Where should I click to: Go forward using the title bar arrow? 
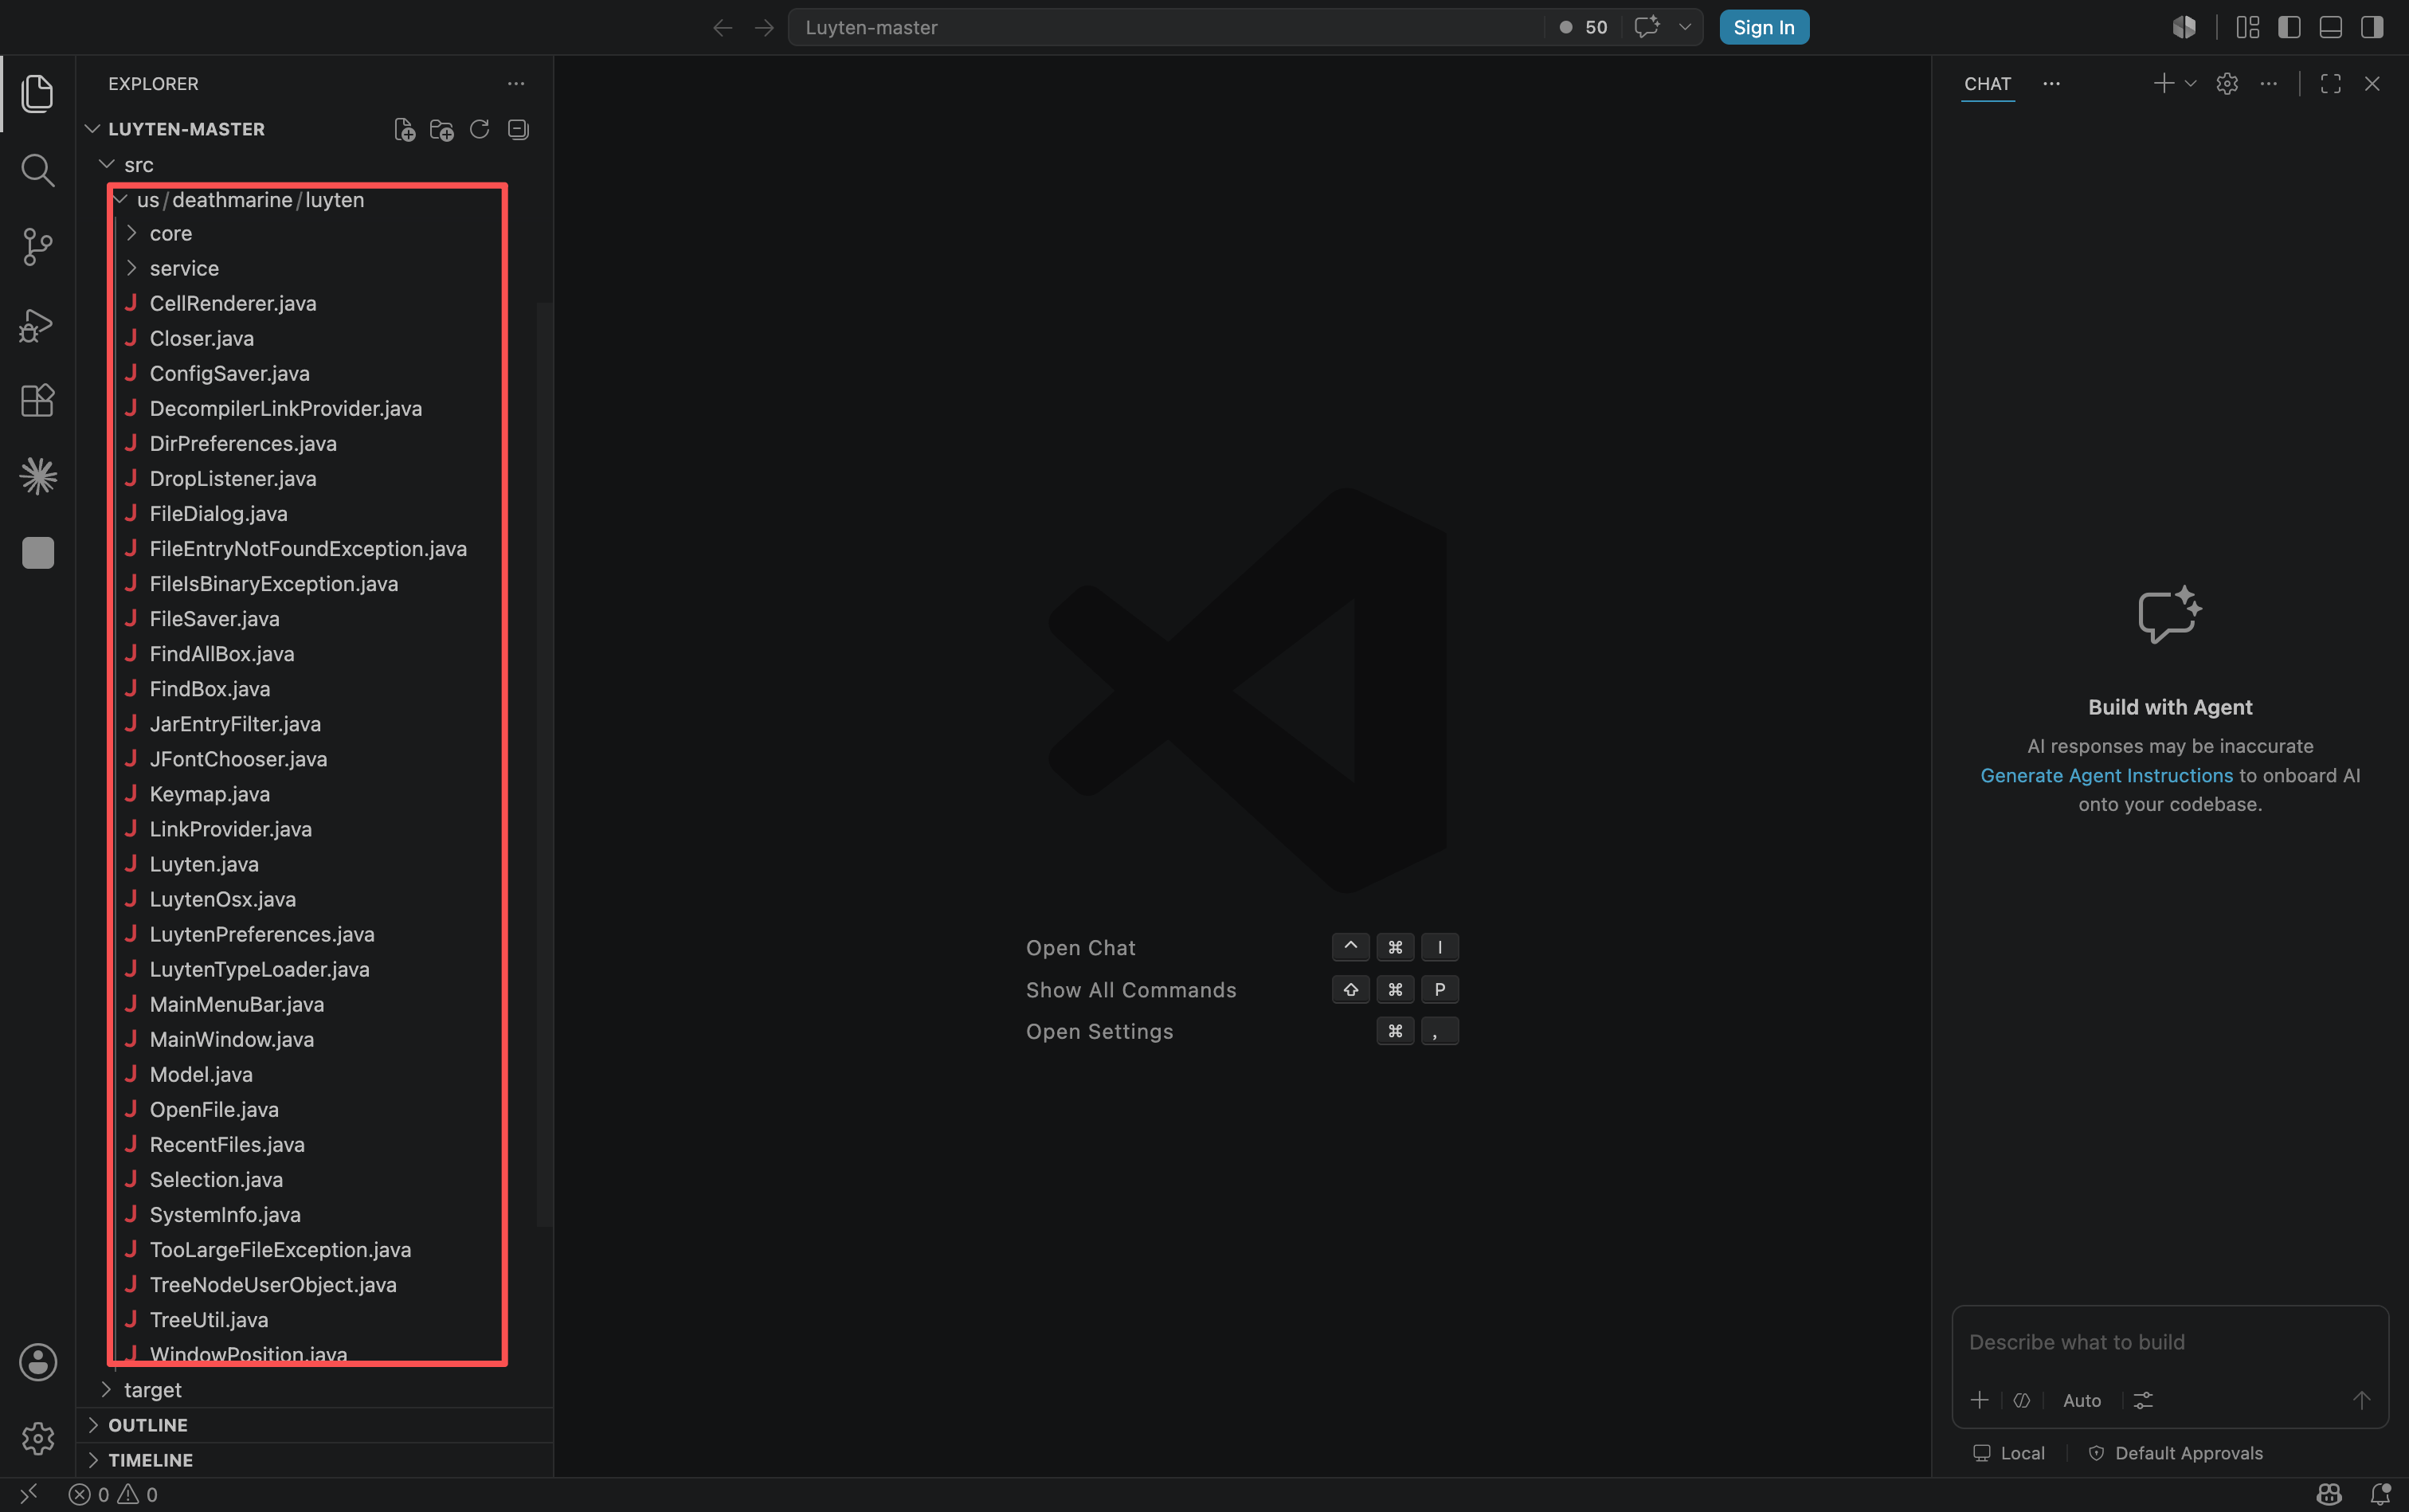point(764,28)
